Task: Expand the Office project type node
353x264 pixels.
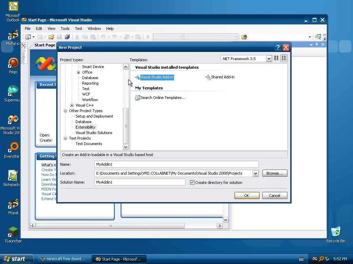Action: 78,72
